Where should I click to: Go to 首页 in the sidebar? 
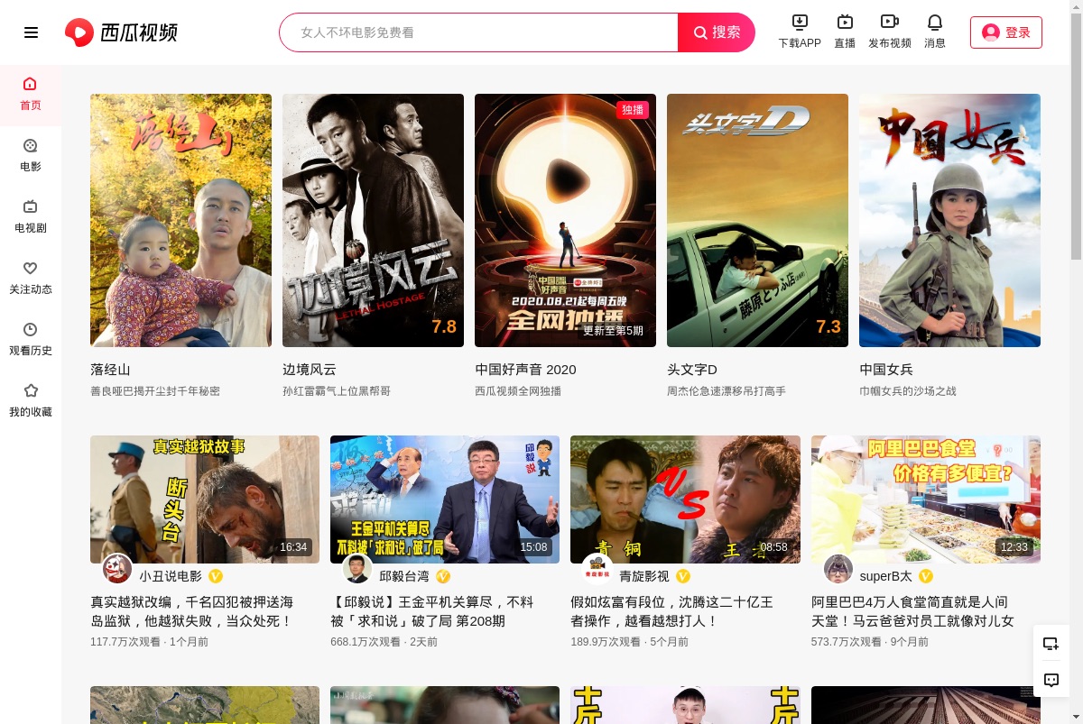(x=31, y=95)
